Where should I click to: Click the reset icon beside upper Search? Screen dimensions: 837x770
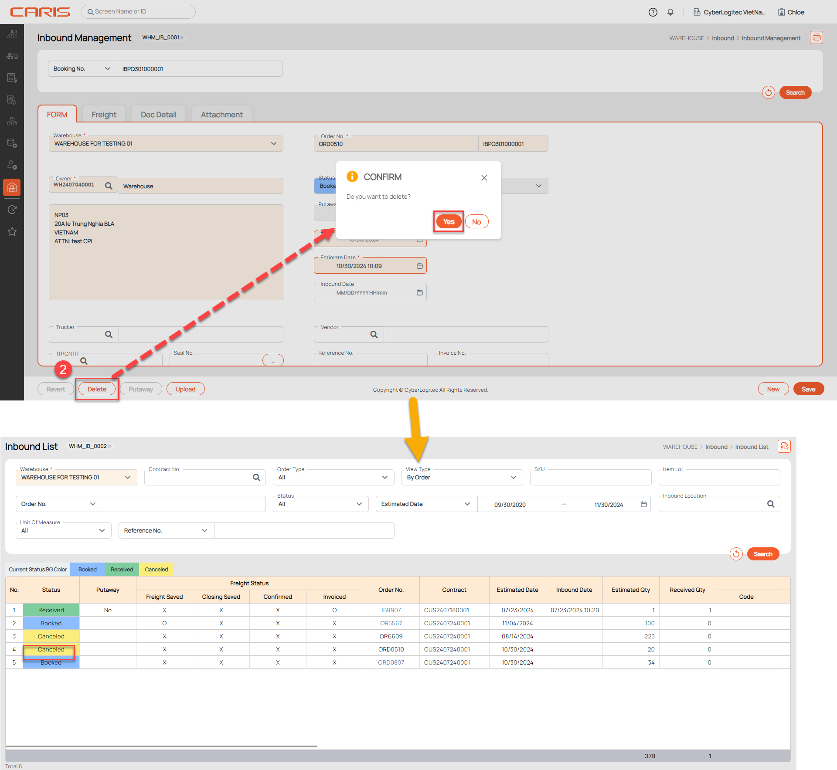(x=768, y=92)
